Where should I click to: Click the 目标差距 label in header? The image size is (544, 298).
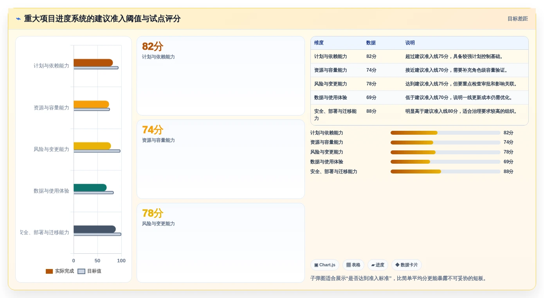point(517,19)
